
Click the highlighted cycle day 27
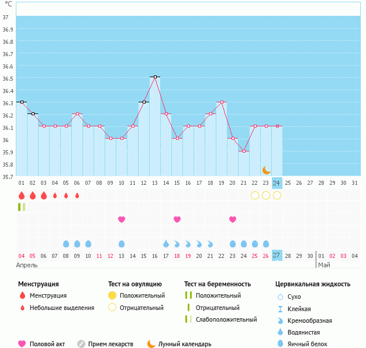pos(277,256)
